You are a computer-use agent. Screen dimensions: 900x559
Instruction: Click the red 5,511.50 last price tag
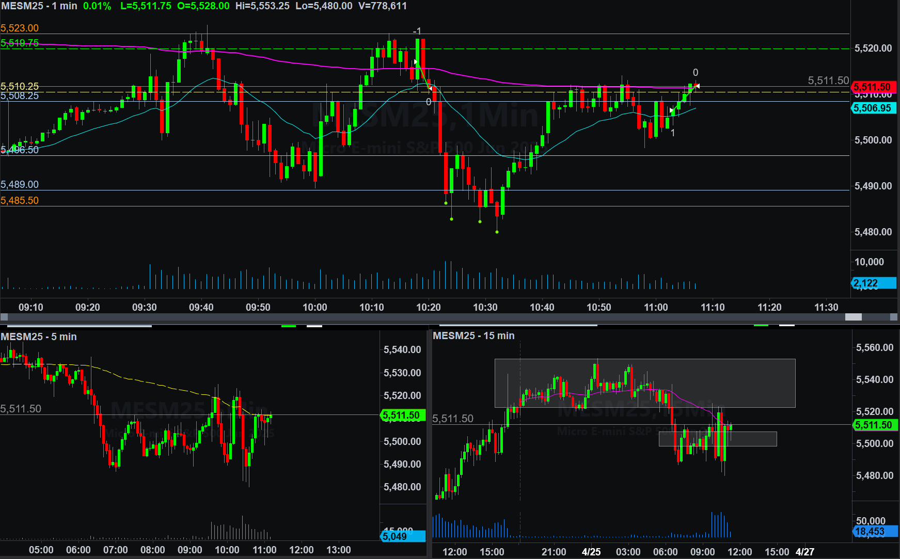[873, 87]
